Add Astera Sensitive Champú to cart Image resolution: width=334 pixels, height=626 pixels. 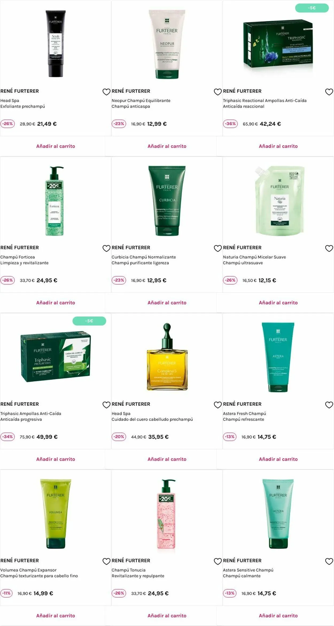[278, 616]
